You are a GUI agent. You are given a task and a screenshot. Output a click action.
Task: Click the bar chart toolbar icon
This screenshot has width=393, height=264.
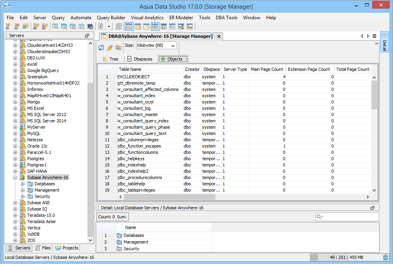[190, 26]
